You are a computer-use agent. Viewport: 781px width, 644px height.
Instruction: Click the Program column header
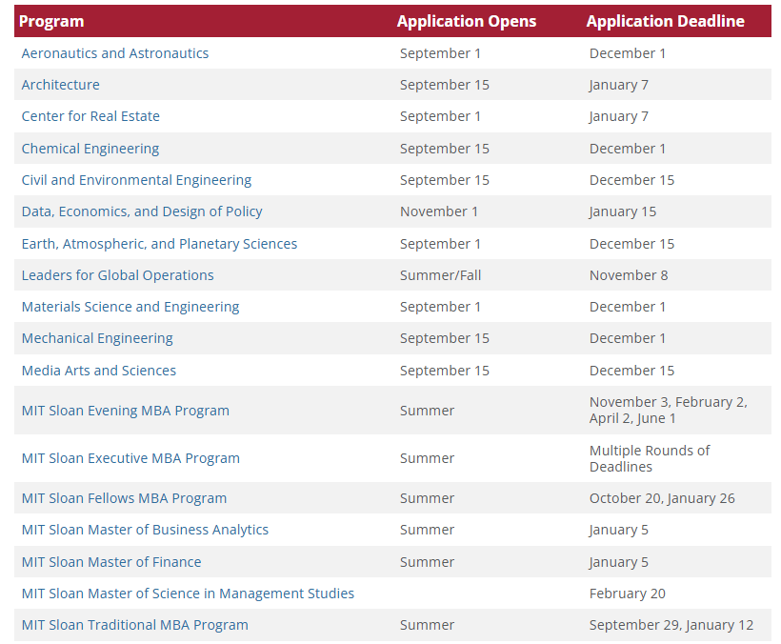(51, 21)
